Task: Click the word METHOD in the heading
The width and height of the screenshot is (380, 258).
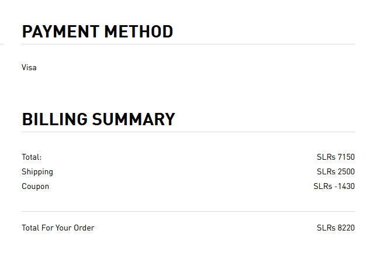Action: 139,32
